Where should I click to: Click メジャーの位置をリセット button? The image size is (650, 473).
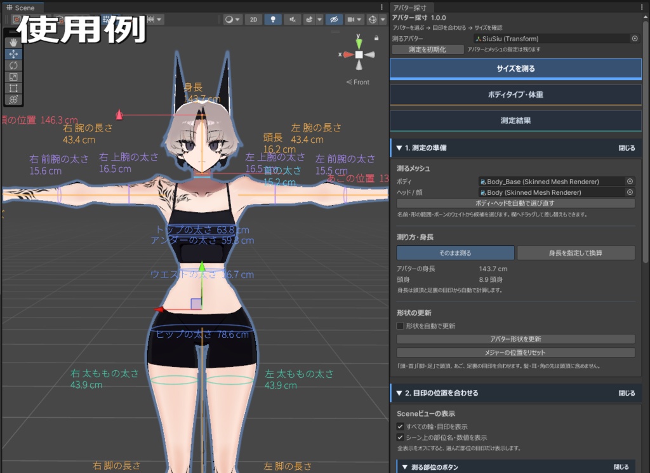pos(515,353)
